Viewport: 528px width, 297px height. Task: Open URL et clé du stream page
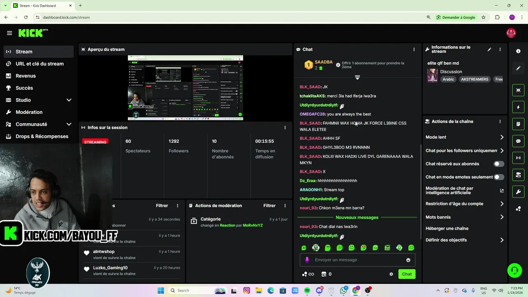coord(39,64)
